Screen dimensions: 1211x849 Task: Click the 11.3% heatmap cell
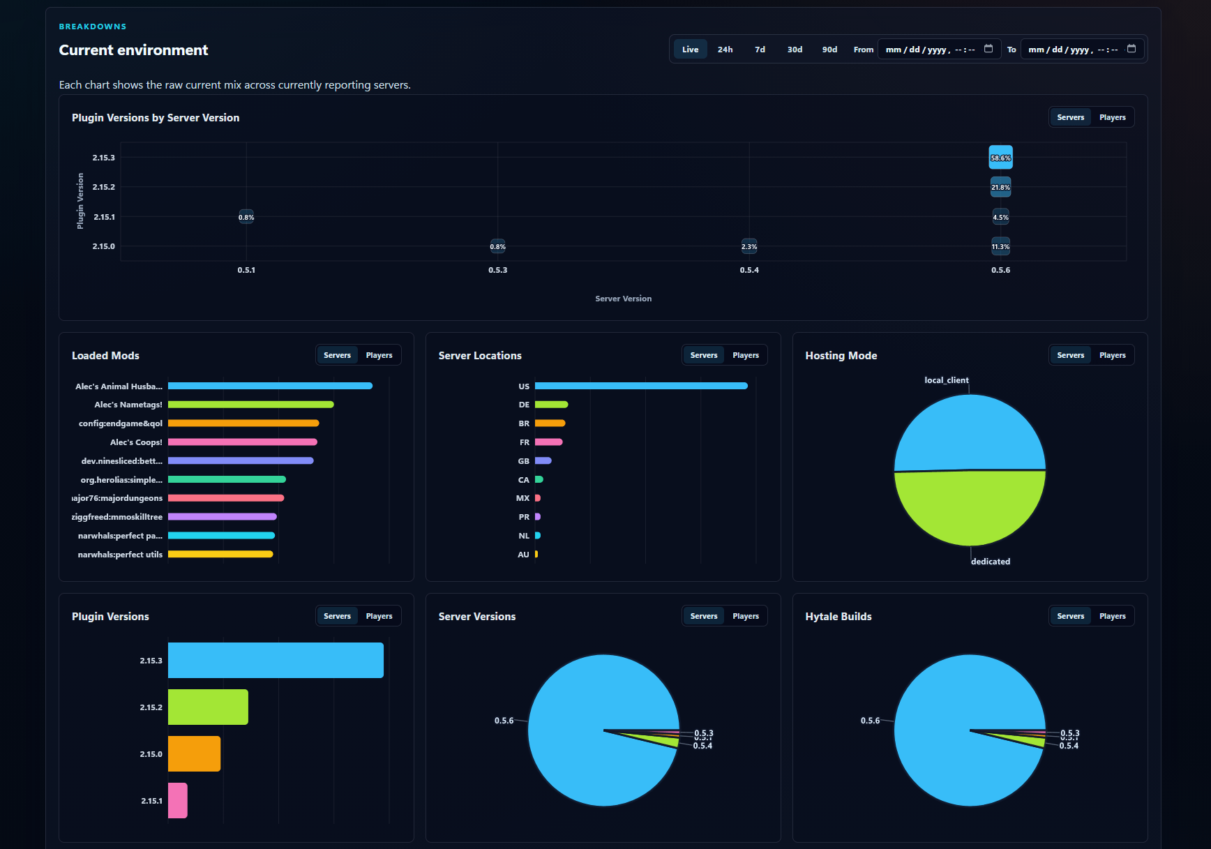coord(1000,246)
